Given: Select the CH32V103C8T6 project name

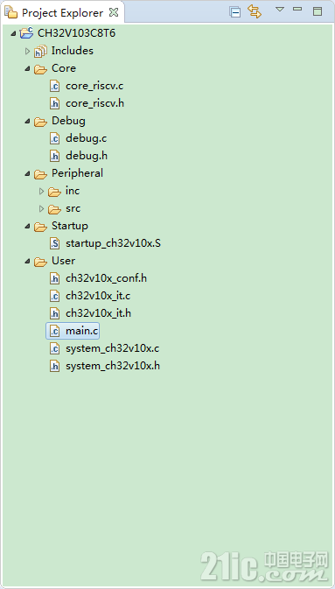Looking at the screenshot, I should pyautogui.click(x=77, y=33).
